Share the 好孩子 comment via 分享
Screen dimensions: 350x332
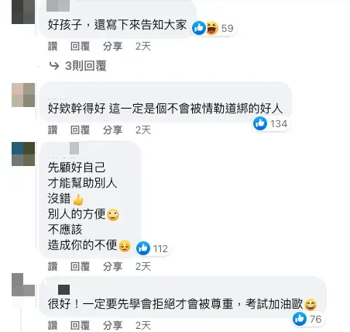tap(112, 47)
